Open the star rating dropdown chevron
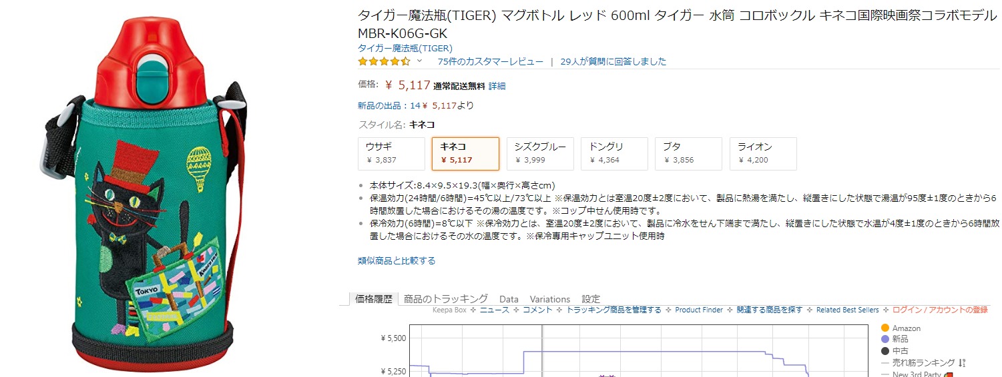Screen dimensions: 1002x377 point(419,61)
